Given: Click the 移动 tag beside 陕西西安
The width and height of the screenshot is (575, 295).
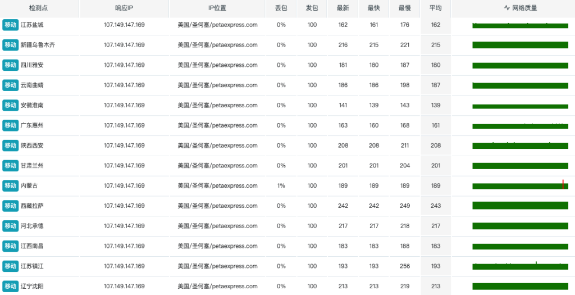Looking at the screenshot, I should click(10, 146).
